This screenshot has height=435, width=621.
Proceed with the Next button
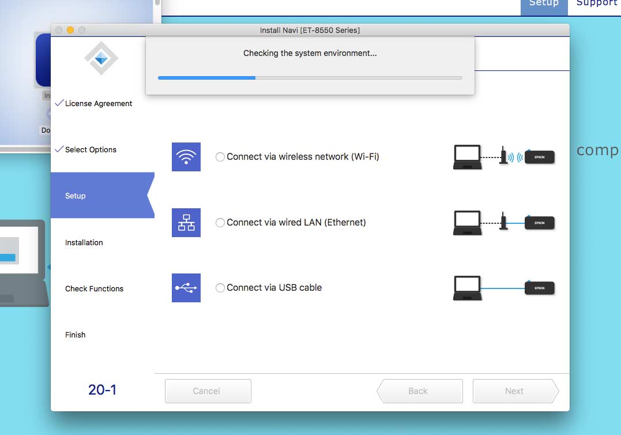coord(515,391)
